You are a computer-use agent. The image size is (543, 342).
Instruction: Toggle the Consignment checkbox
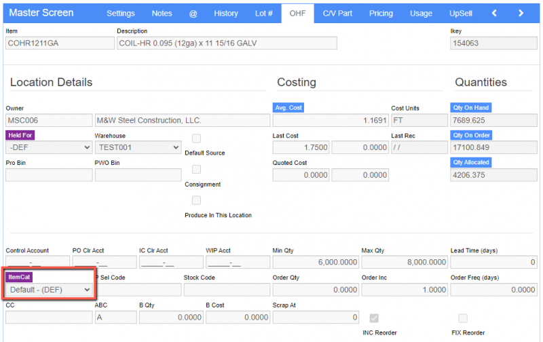pyautogui.click(x=196, y=169)
